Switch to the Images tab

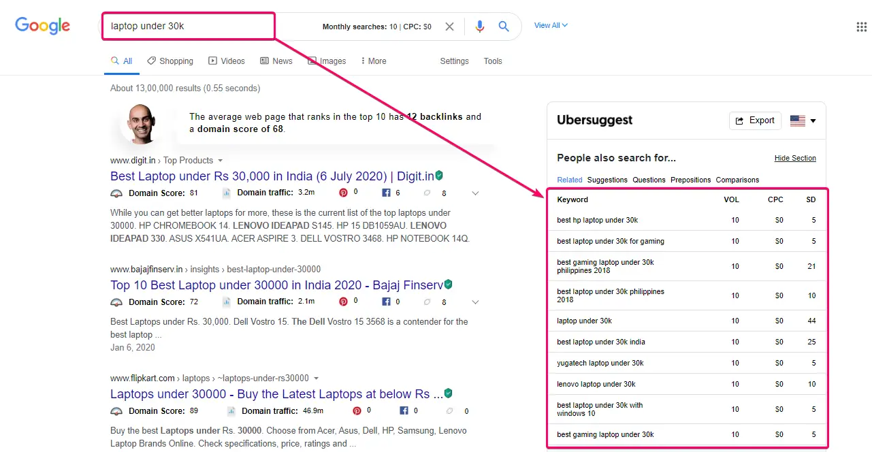pos(327,61)
